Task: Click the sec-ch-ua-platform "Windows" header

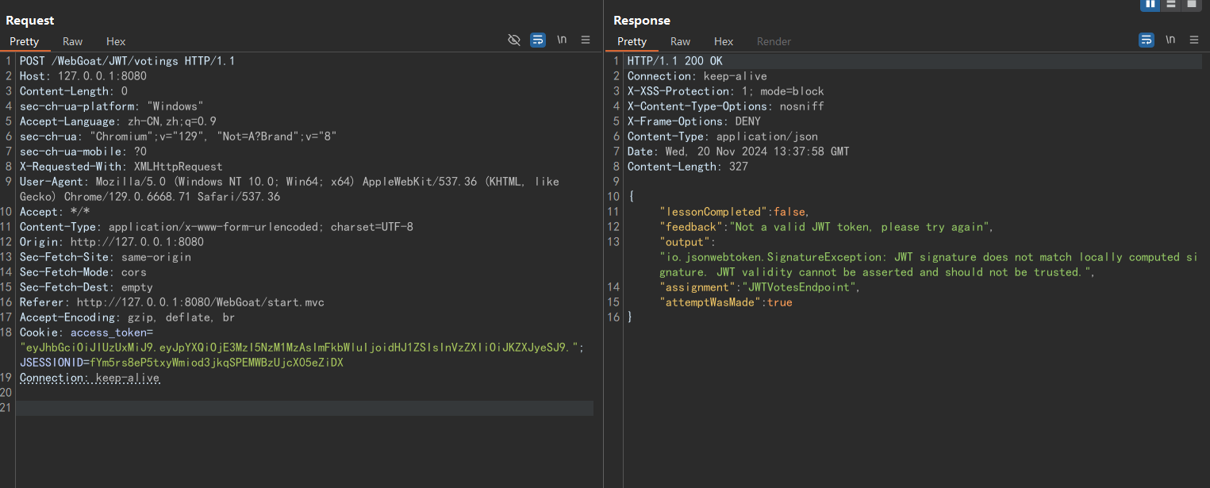Action: pos(112,106)
